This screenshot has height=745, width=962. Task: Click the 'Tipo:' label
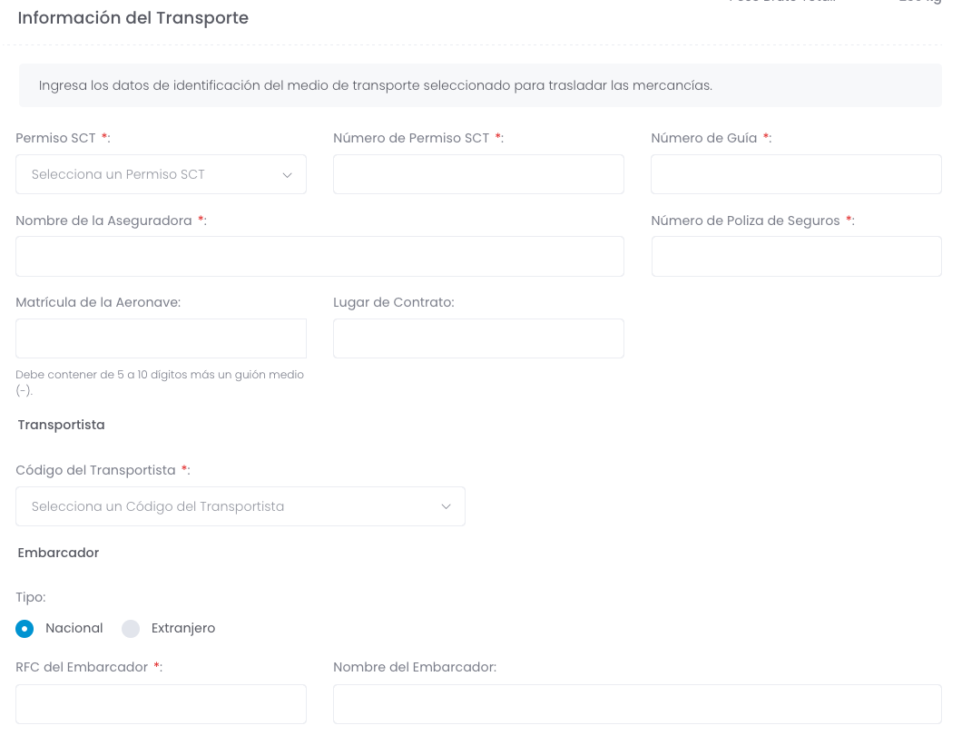point(31,597)
